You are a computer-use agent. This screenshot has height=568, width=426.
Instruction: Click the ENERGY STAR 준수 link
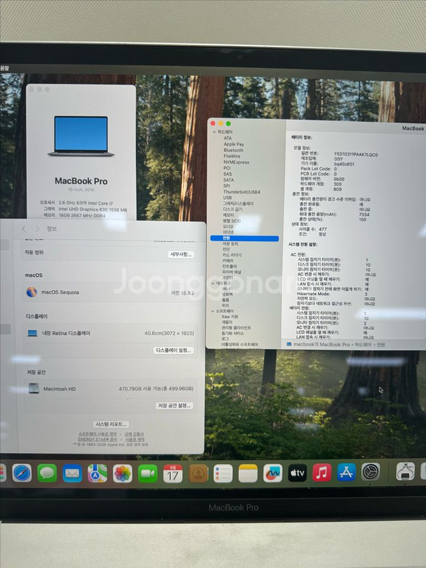click(98, 439)
